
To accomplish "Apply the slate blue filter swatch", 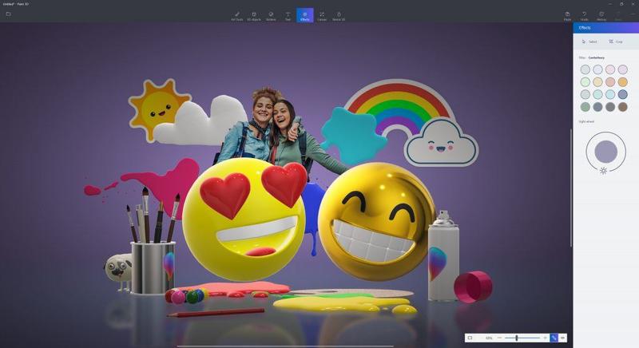I will pos(623,94).
